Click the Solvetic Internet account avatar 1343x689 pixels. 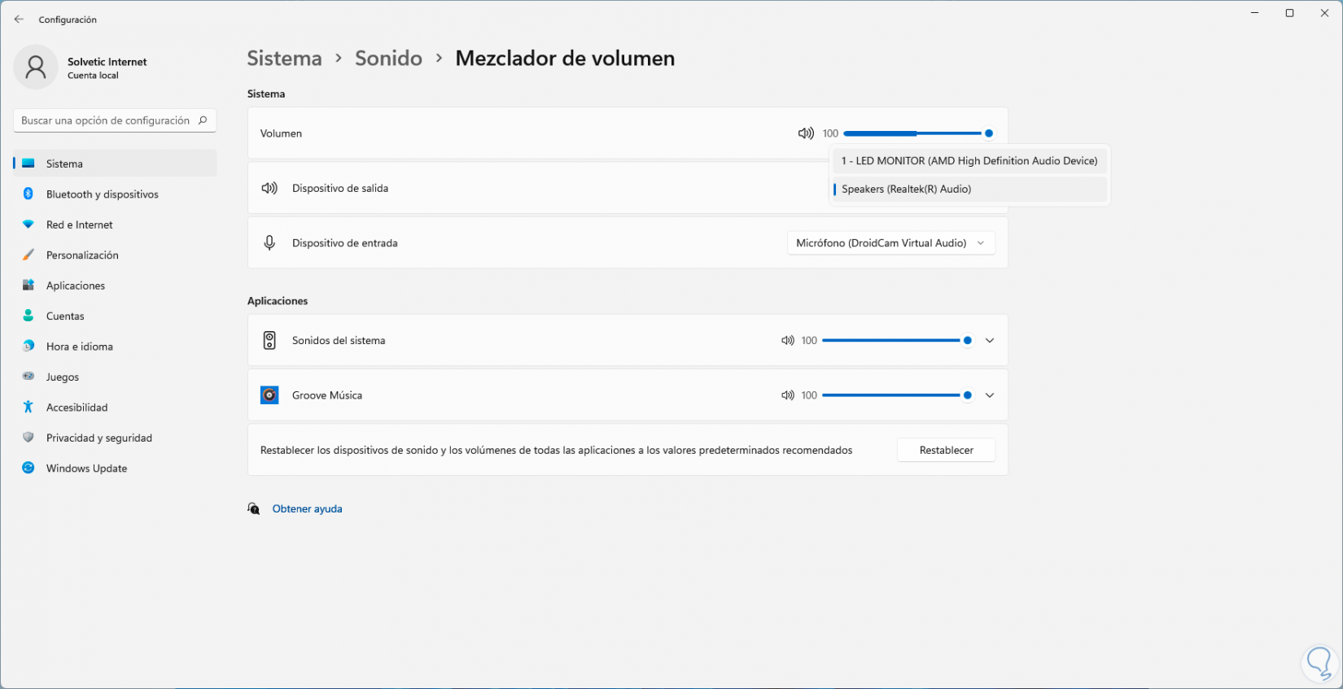[x=36, y=68]
